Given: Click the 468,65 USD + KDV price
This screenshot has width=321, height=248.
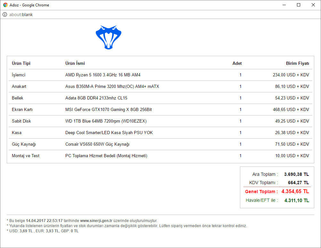Looking at the screenshot, I should click(291, 109).
